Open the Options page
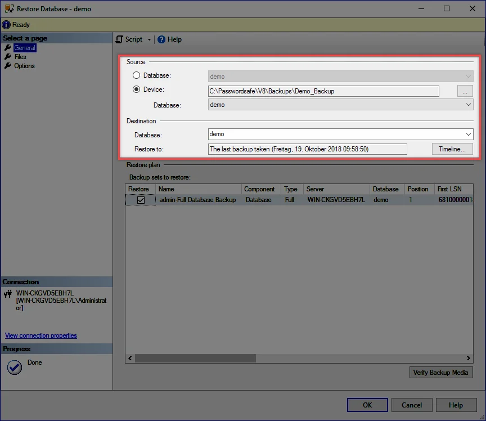Image resolution: width=486 pixels, height=421 pixels. (x=24, y=66)
